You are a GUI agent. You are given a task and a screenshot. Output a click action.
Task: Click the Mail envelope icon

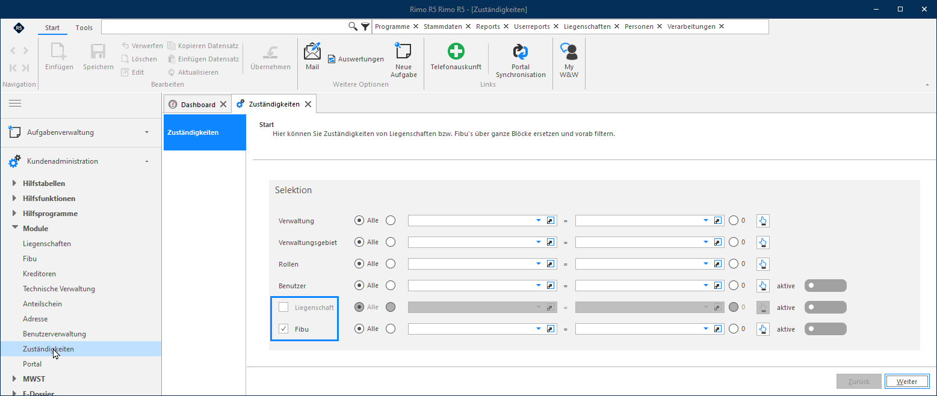coord(312,52)
